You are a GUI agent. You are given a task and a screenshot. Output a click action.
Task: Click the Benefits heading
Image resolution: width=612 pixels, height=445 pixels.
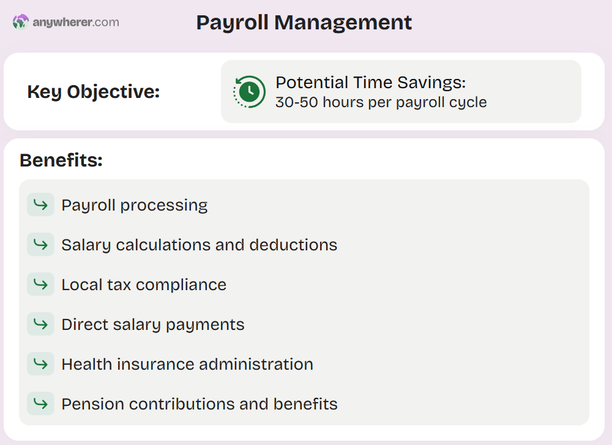(x=61, y=160)
